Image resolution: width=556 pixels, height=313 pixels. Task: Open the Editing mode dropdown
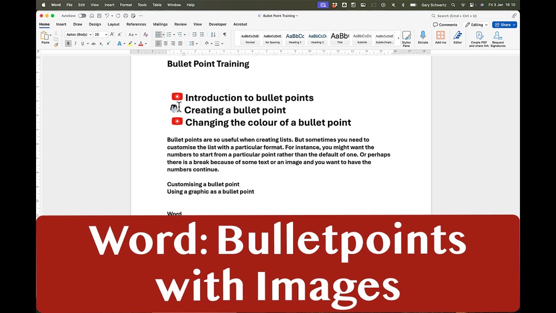(x=476, y=24)
